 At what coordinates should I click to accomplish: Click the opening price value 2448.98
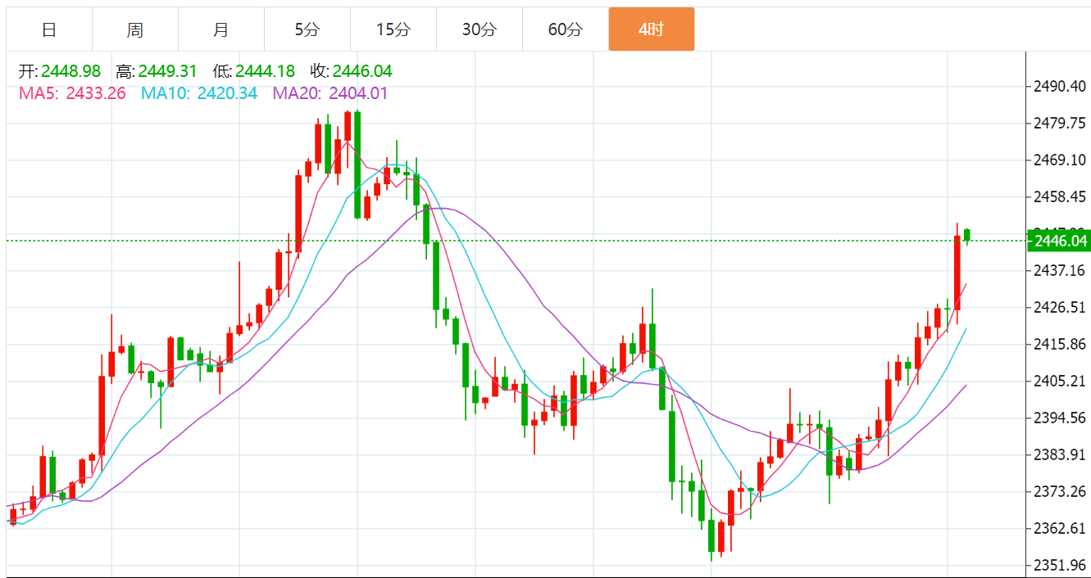[70, 71]
